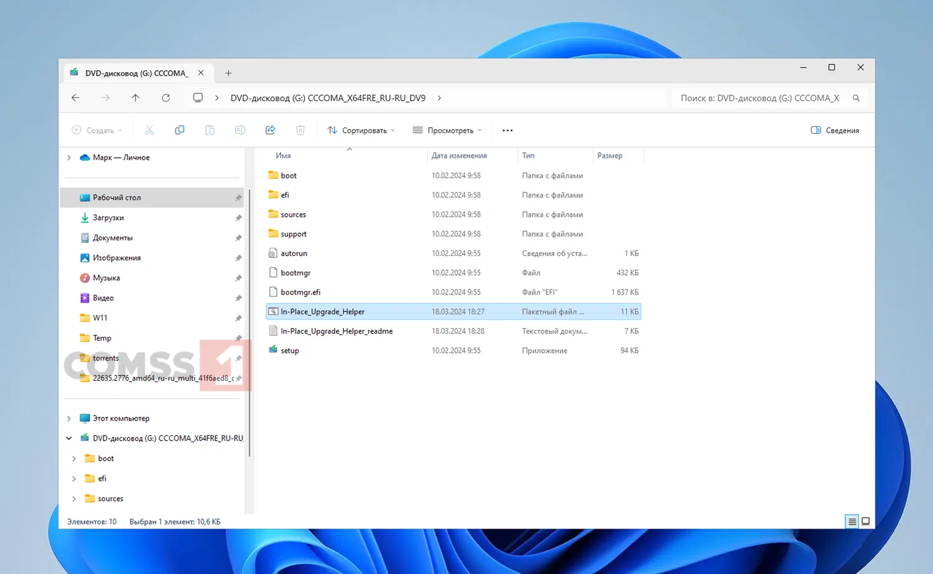Select the autorun setup information file

click(453, 253)
